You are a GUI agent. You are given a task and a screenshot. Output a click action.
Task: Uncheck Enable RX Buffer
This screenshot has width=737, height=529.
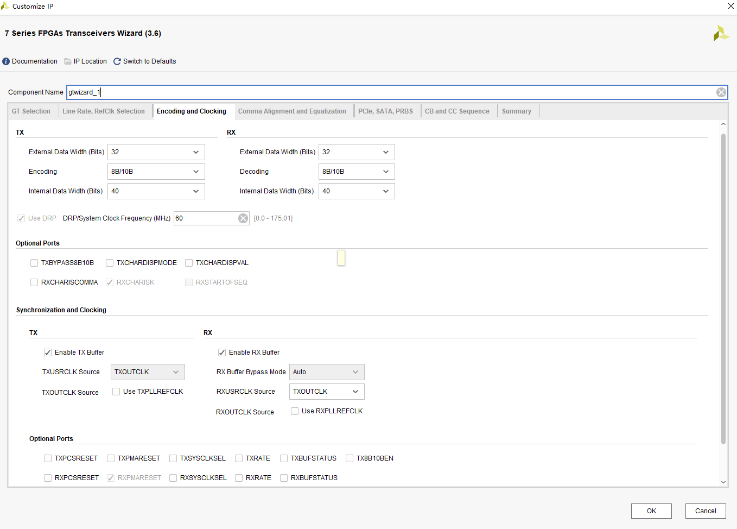click(x=222, y=352)
